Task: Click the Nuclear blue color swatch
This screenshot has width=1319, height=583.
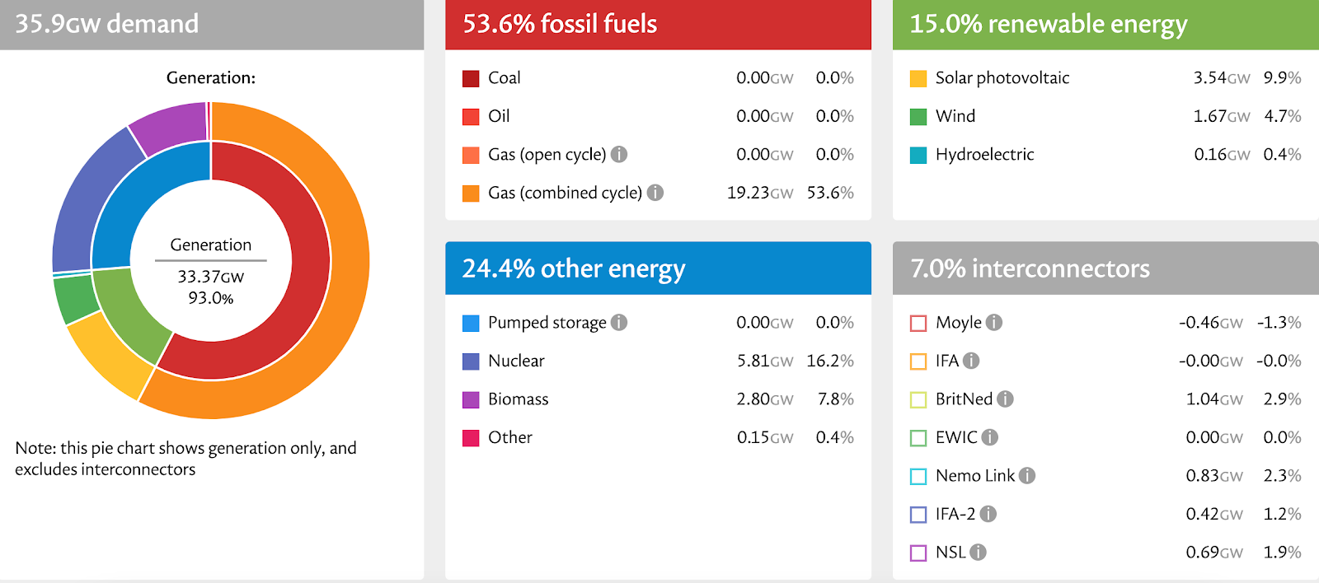Action: click(x=471, y=361)
